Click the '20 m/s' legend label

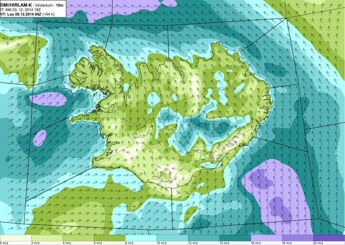pyautogui.click(x=318, y=243)
